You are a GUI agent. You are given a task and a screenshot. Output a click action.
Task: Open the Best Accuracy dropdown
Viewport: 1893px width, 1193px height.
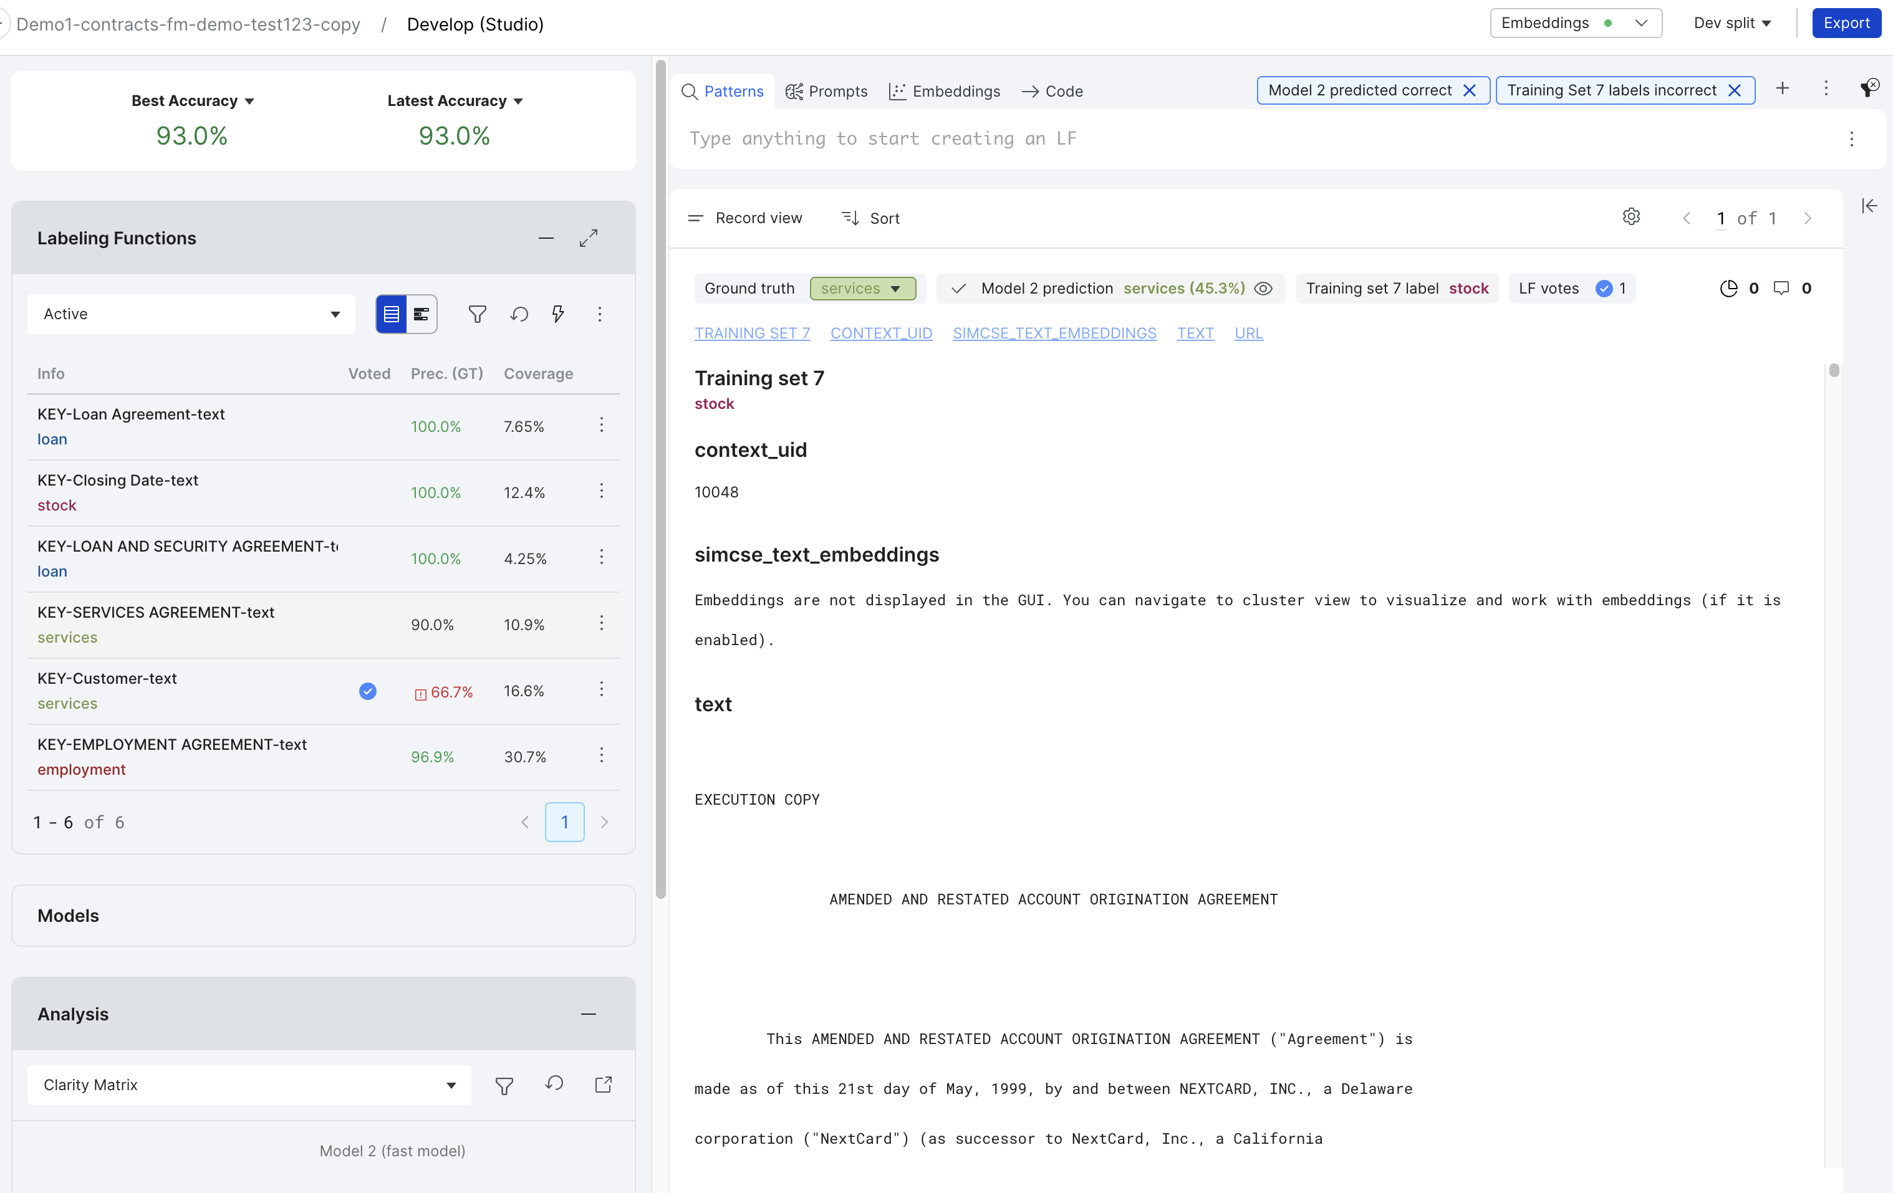(x=193, y=102)
